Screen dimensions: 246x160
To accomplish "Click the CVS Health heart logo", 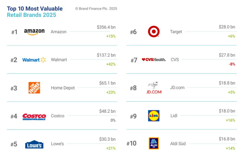I will (154, 60).
